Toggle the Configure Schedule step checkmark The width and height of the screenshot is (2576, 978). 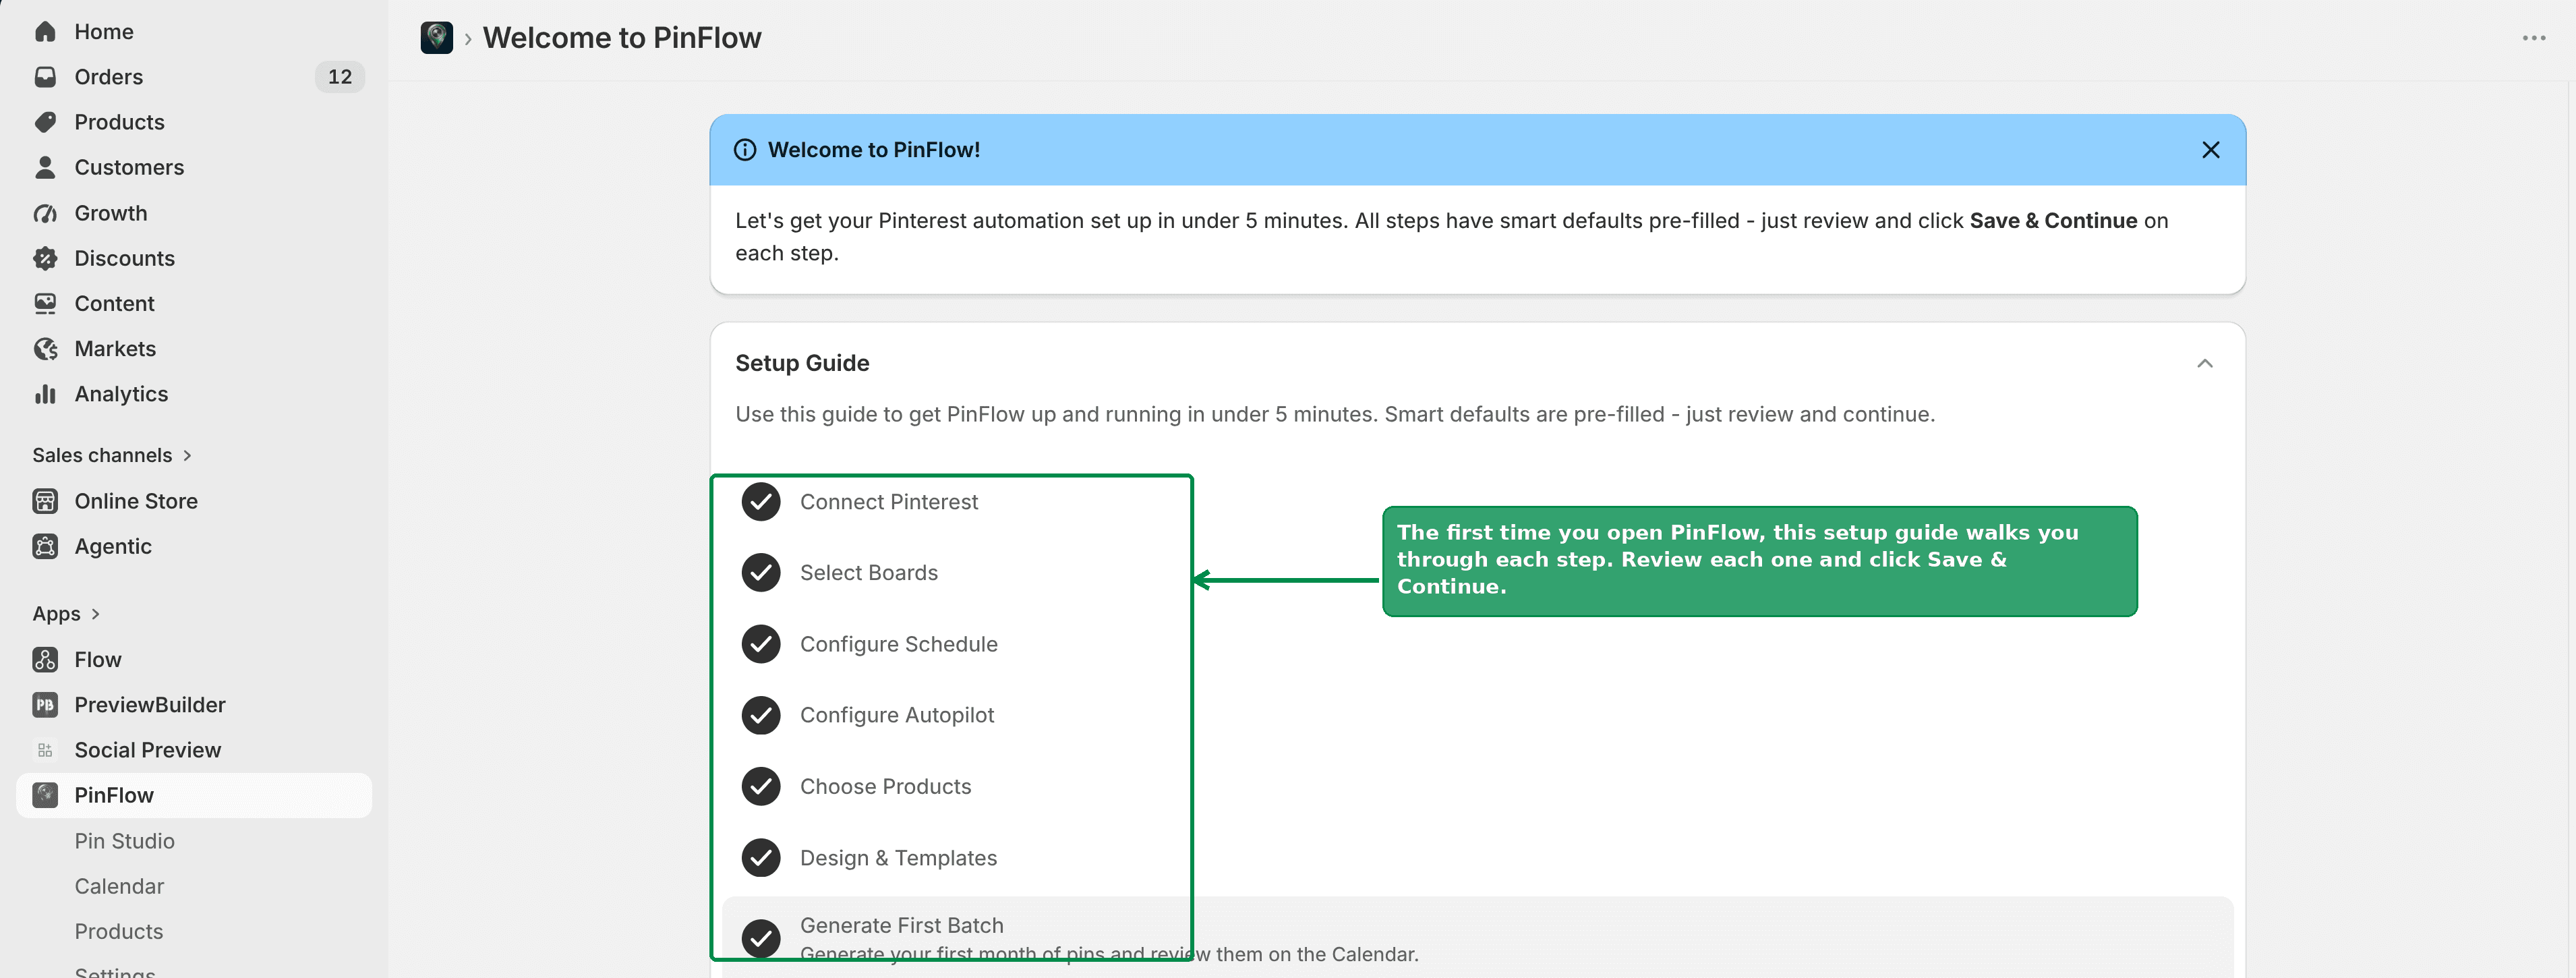(x=761, y=644)
